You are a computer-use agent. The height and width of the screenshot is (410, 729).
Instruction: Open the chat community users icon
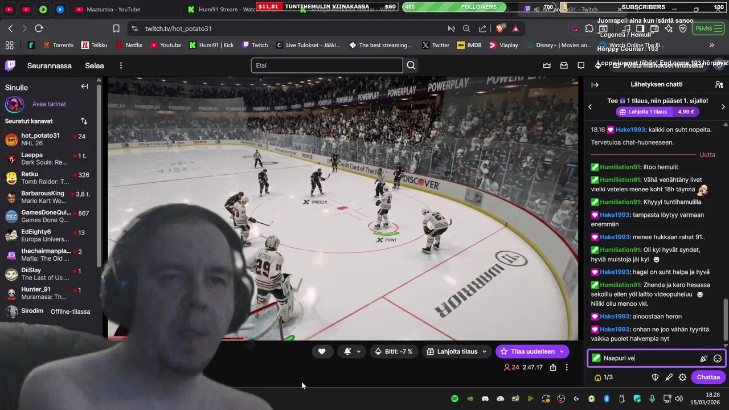719,85
